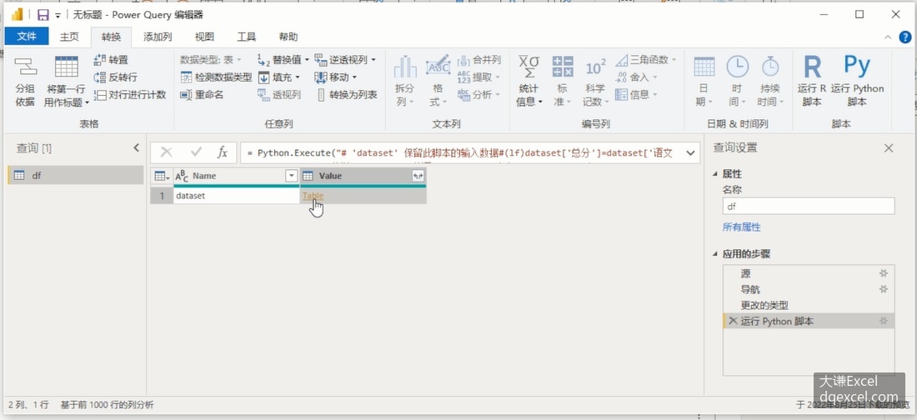The height and width of the screenshot is (420, 917).
Task: Open the 文件 tab
Action: click(27, 37)
